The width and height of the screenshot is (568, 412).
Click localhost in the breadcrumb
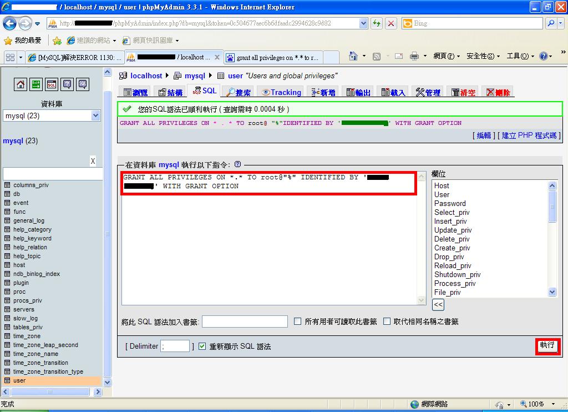coord(146,76)
